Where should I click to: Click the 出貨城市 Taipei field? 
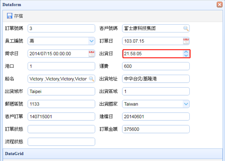(61, 91)
